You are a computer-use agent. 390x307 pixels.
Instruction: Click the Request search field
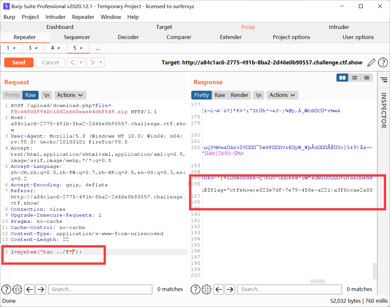(x=100, y=289)
